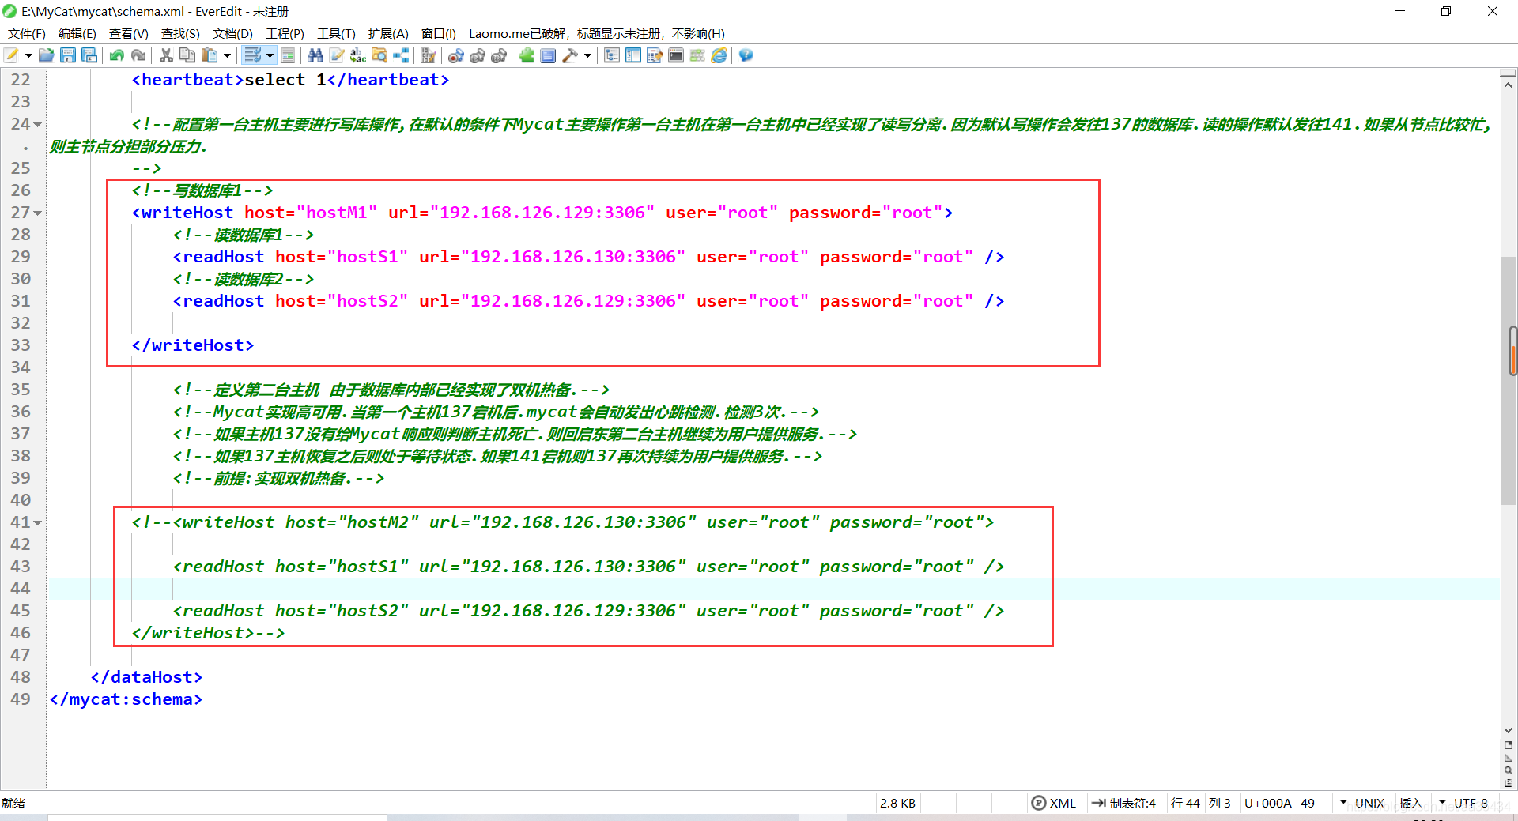Click the column marker edit icon
The image size is (1518, 821).
[429, 55]
